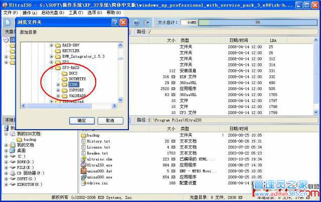Click dialog tree scroll up arrow

(x=120, y=45)
